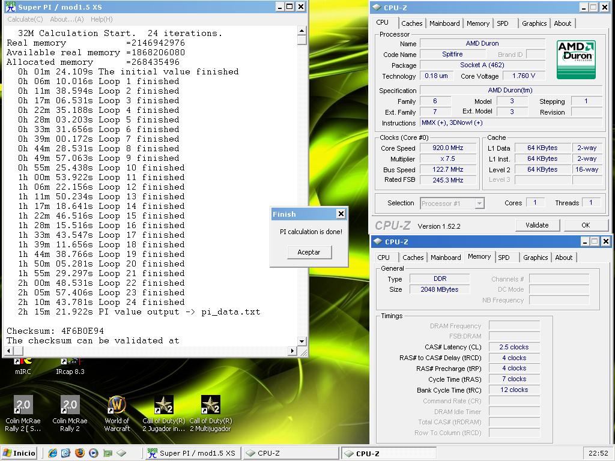Click the Core Speed 920.0 MHz value
This screenshot has width=615, height=461.
pos(448,148)
